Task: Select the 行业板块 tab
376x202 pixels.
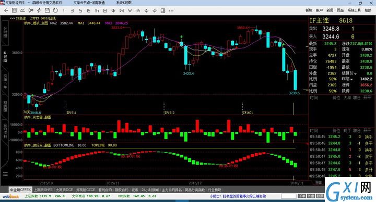Action: point(215,190)
